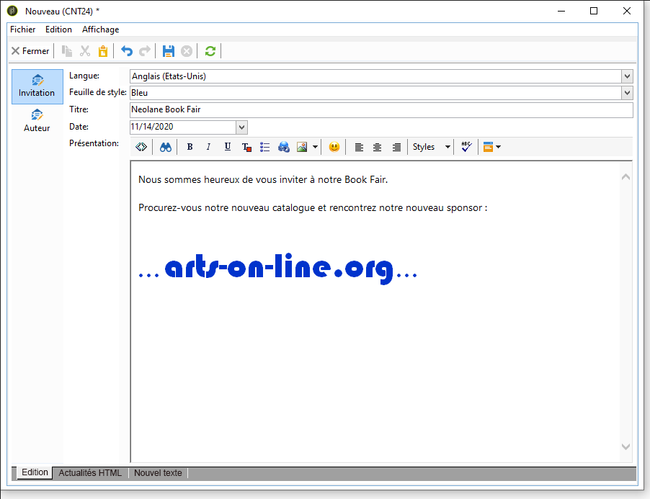This screenshot has width=650, height=499.
Task: Expand the orange layout icon dropdown arrow
Action: click(498, 147)
